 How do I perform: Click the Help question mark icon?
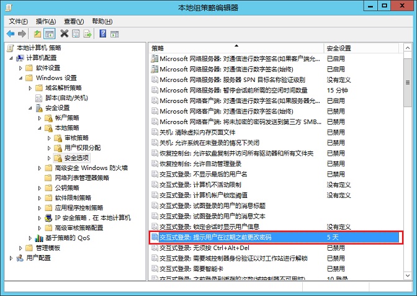103,34
